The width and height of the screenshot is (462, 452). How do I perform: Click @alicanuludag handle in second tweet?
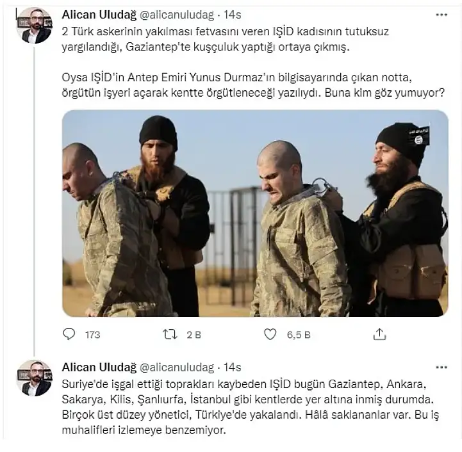177,367
